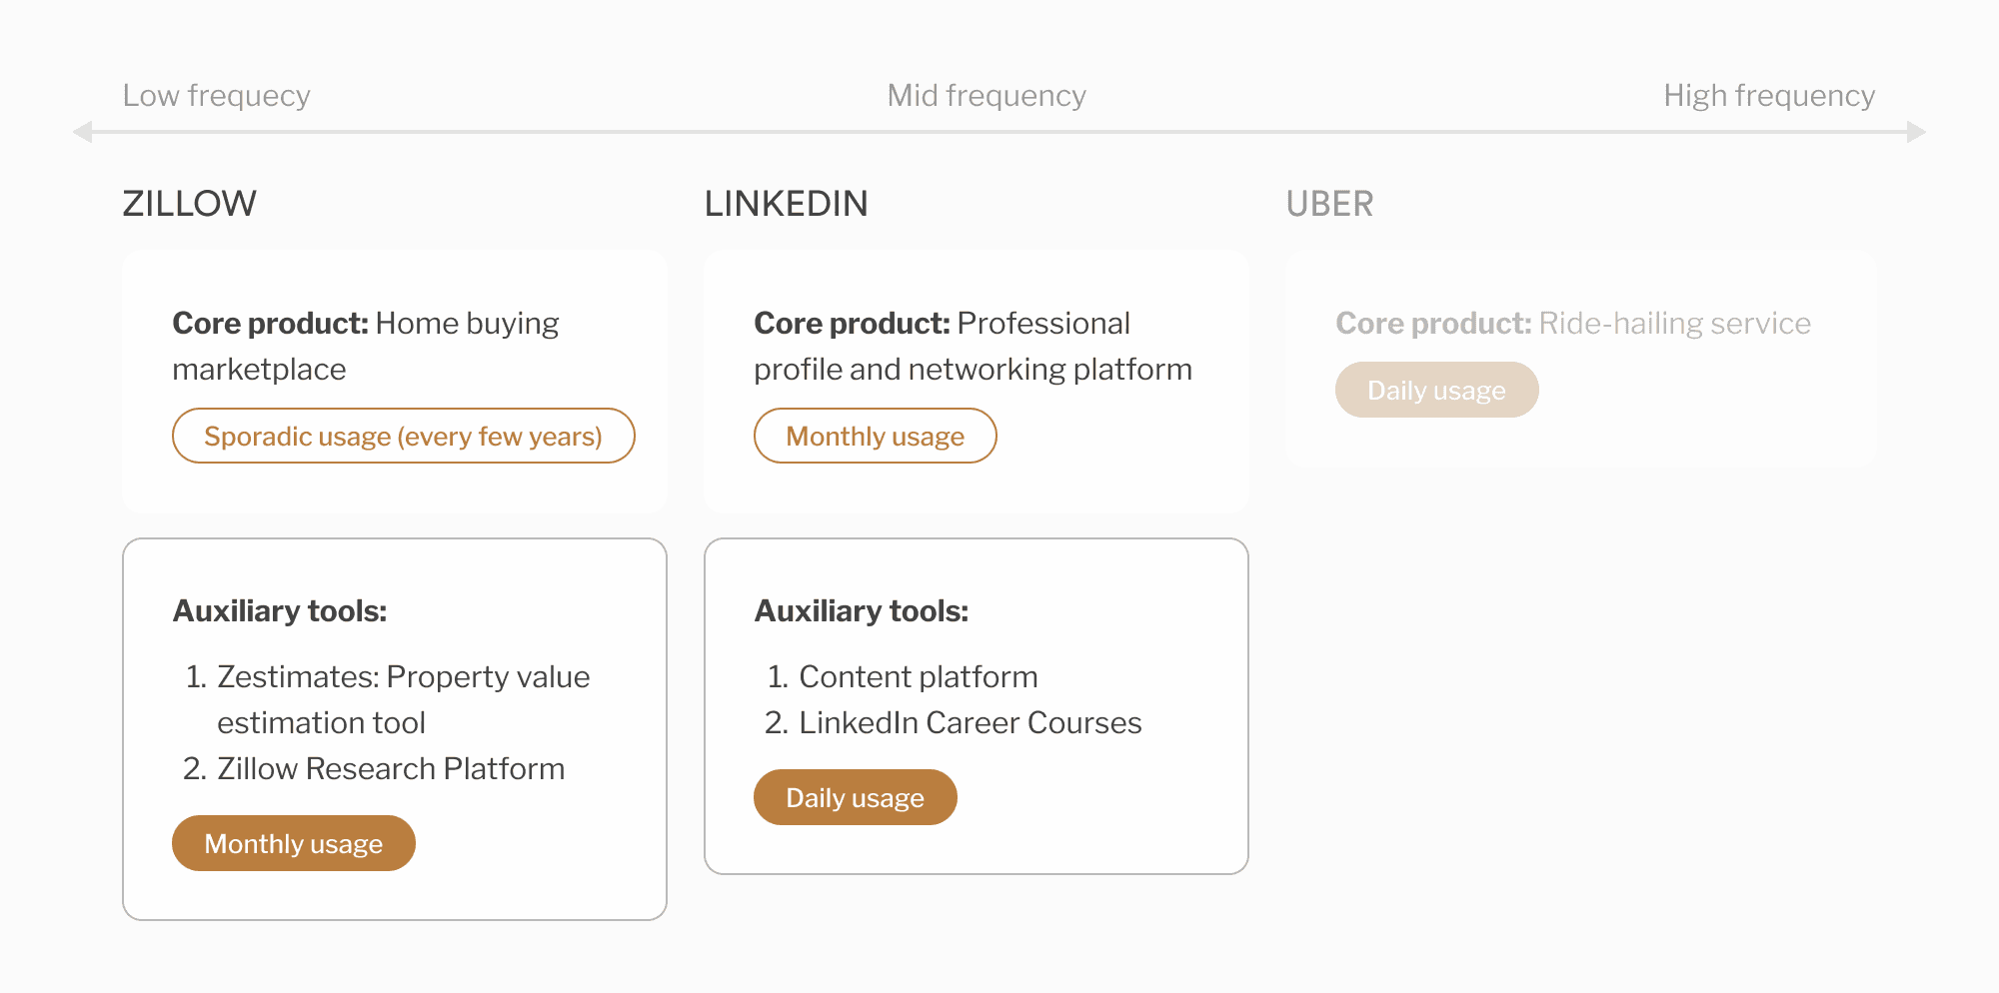Image resolution: width=1999 pixels, height=993 pixels.
Task: Click Professional profile and networking platform text
Action: pos(974,346)
